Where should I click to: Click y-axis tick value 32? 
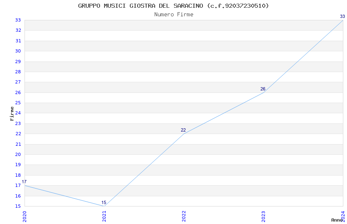coord(18,30)
